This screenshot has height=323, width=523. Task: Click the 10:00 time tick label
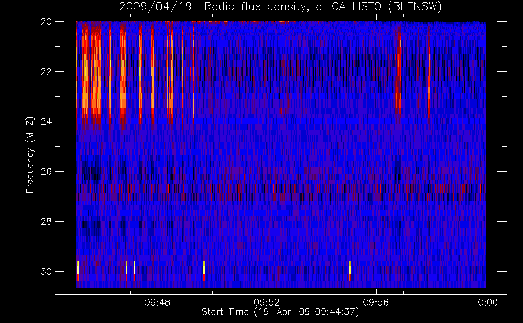(485, 303)
